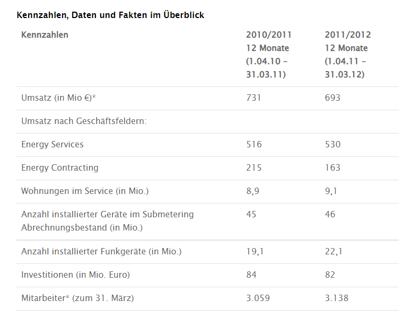Click the heading "Kennzahlen, Daten und Fakten im Überblick"
This screenshot has width=412, height=318.
tap(110, 15)
